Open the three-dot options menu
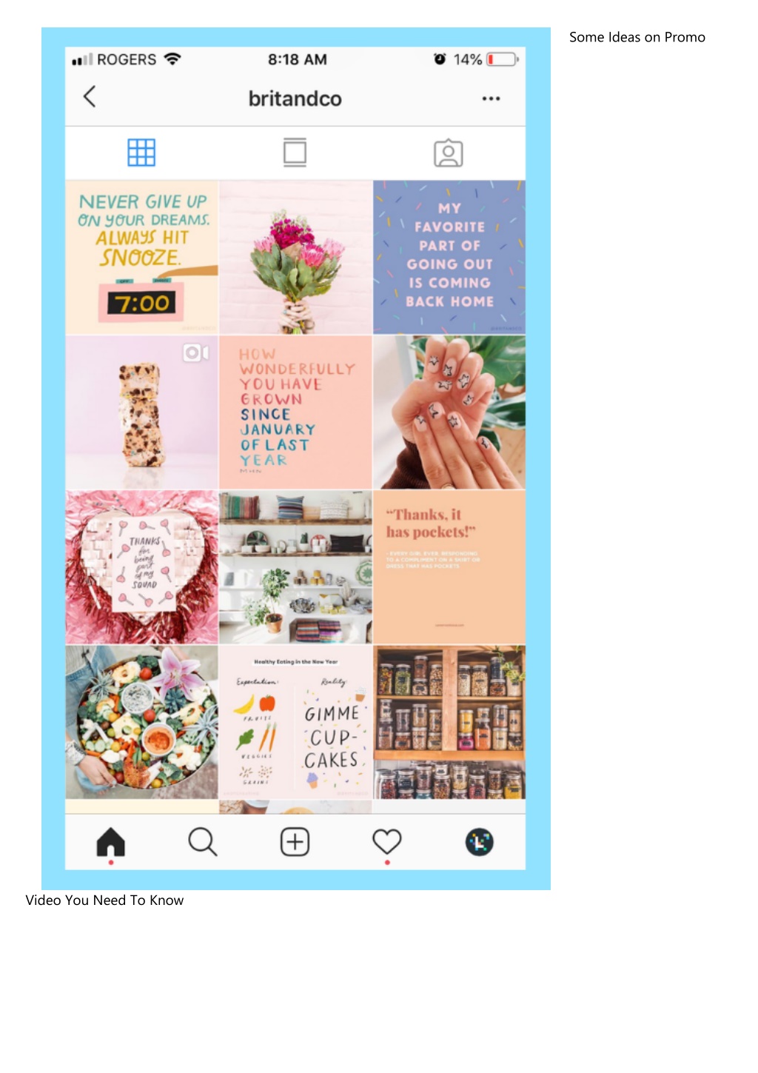 pos(491,98)
